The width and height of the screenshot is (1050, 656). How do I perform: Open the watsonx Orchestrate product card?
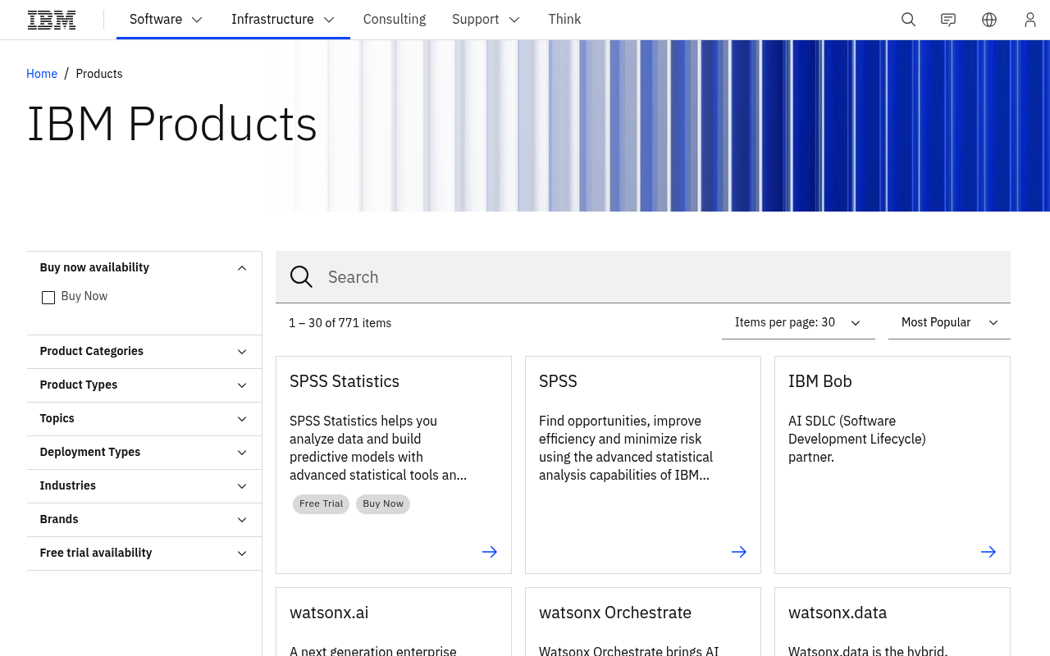pos(643,622)
